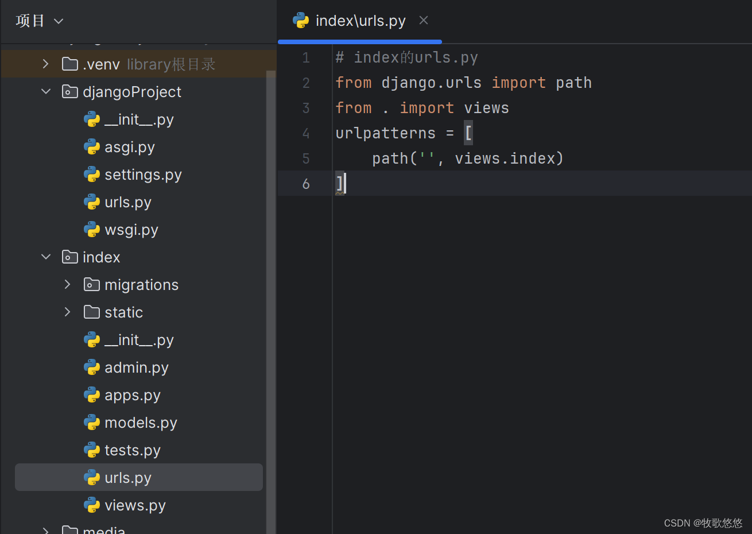Viewport: 752px width, 534px height.
Task: Click 'urlpatterns' in editor line 4
Action: pyautogui.click(x=386, y=133)
